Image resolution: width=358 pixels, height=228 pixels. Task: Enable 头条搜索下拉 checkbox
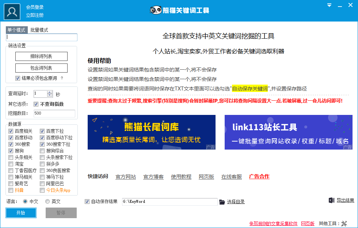[x=42, y=157]
